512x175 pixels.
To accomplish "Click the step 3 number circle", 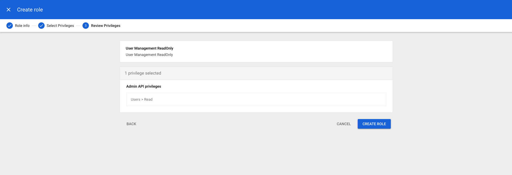I will pos(86,26).
